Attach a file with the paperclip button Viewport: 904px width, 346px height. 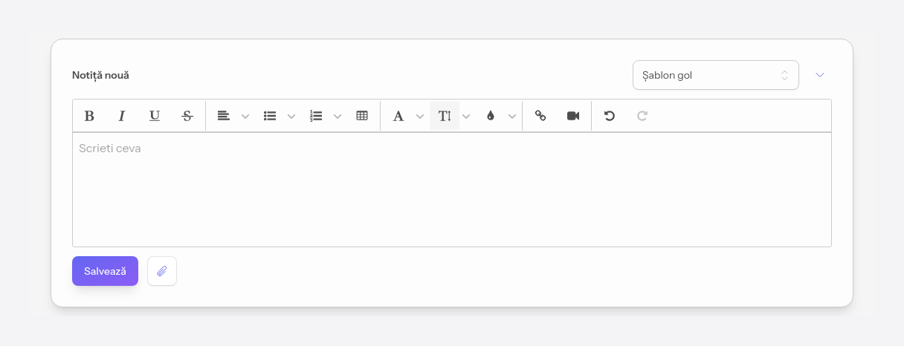(162, 271)
